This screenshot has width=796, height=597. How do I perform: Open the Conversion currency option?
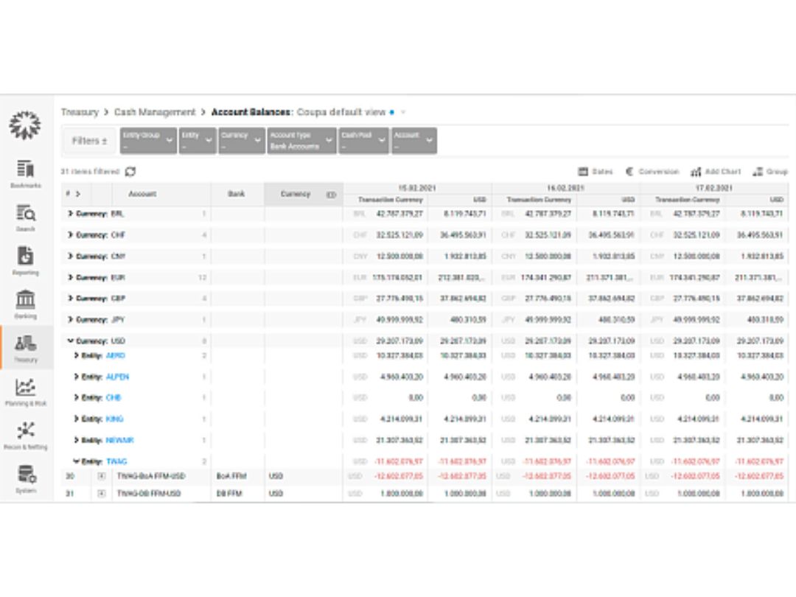[652, 172]
